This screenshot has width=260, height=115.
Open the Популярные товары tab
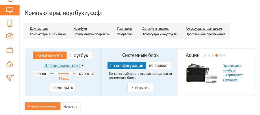click(42, 106)
